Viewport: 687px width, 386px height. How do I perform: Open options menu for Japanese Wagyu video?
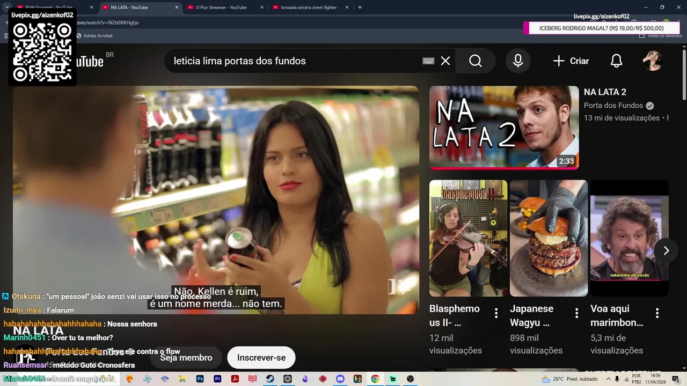(576, 313)
